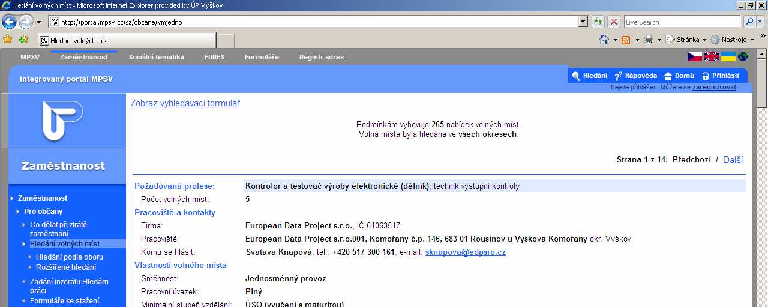768x307 pixels.
Task: Click the Live Search magnifier icon
Action: tap(749, 22)
